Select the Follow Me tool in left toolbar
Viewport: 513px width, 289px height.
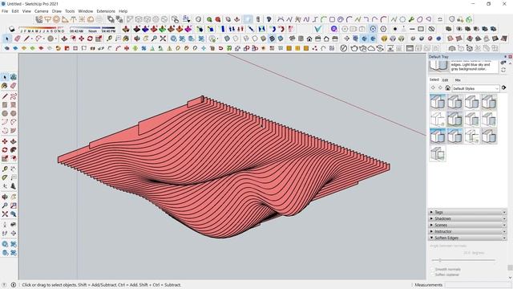pos(14,150)
